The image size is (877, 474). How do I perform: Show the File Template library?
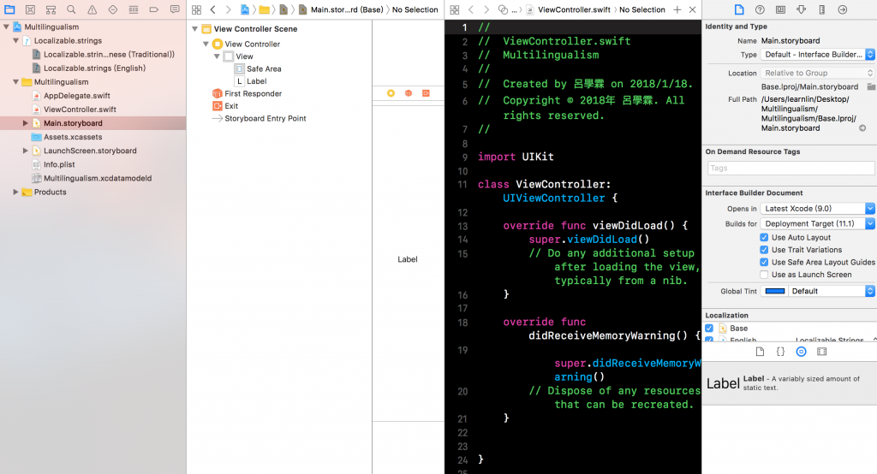760,352
